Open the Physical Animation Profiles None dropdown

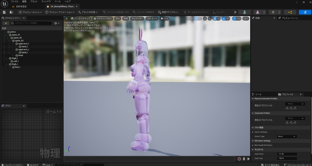(x=295, y=104)
